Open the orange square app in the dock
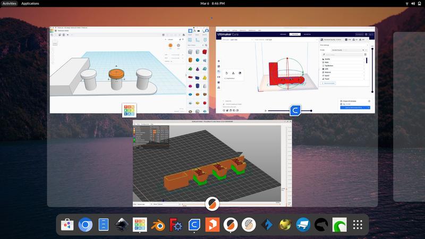The width and height of the screenshot is (425, 239). tap(212, 225)
